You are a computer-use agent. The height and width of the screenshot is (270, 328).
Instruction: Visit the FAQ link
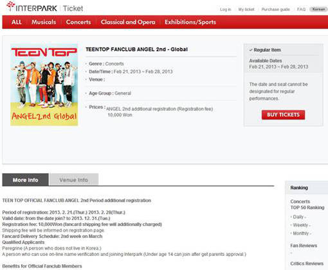point(301,10)
